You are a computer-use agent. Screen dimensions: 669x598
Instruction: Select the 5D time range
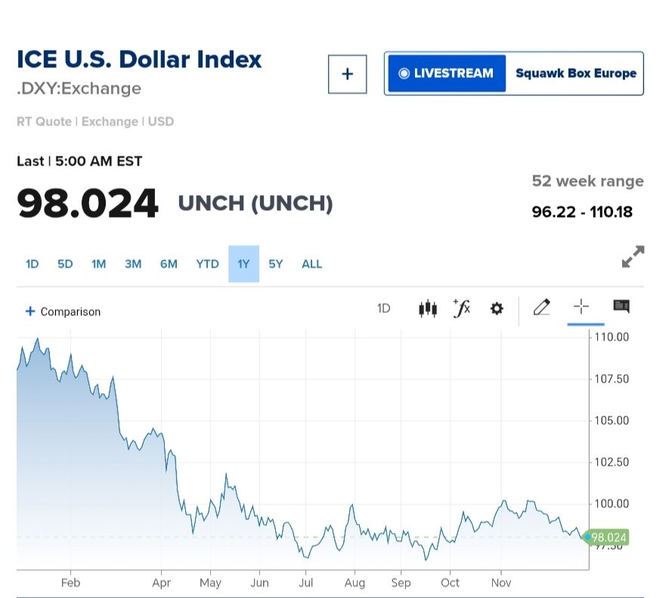(x=65, y=264)
